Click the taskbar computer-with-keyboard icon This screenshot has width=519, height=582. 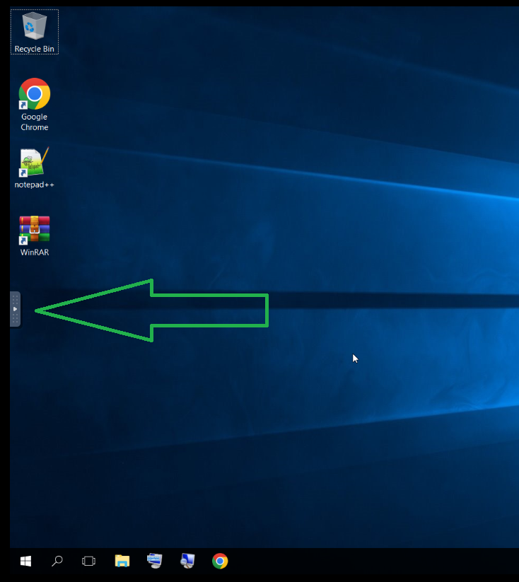pos(155,561)
